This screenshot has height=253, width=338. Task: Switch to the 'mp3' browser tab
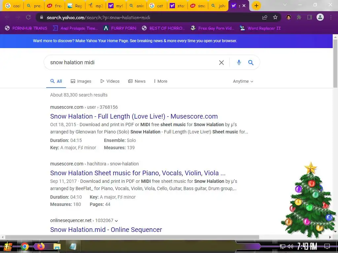pos(96,6)
